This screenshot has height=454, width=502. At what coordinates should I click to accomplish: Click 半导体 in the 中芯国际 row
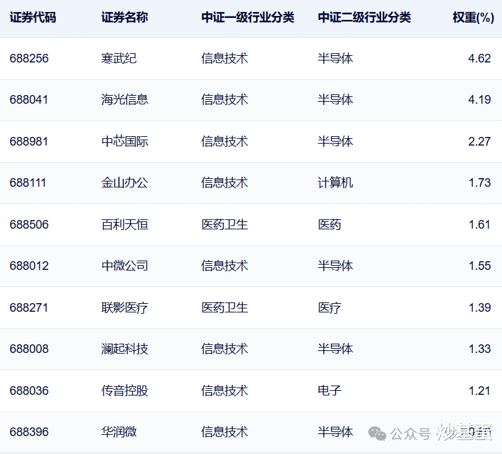coord(335,141)
